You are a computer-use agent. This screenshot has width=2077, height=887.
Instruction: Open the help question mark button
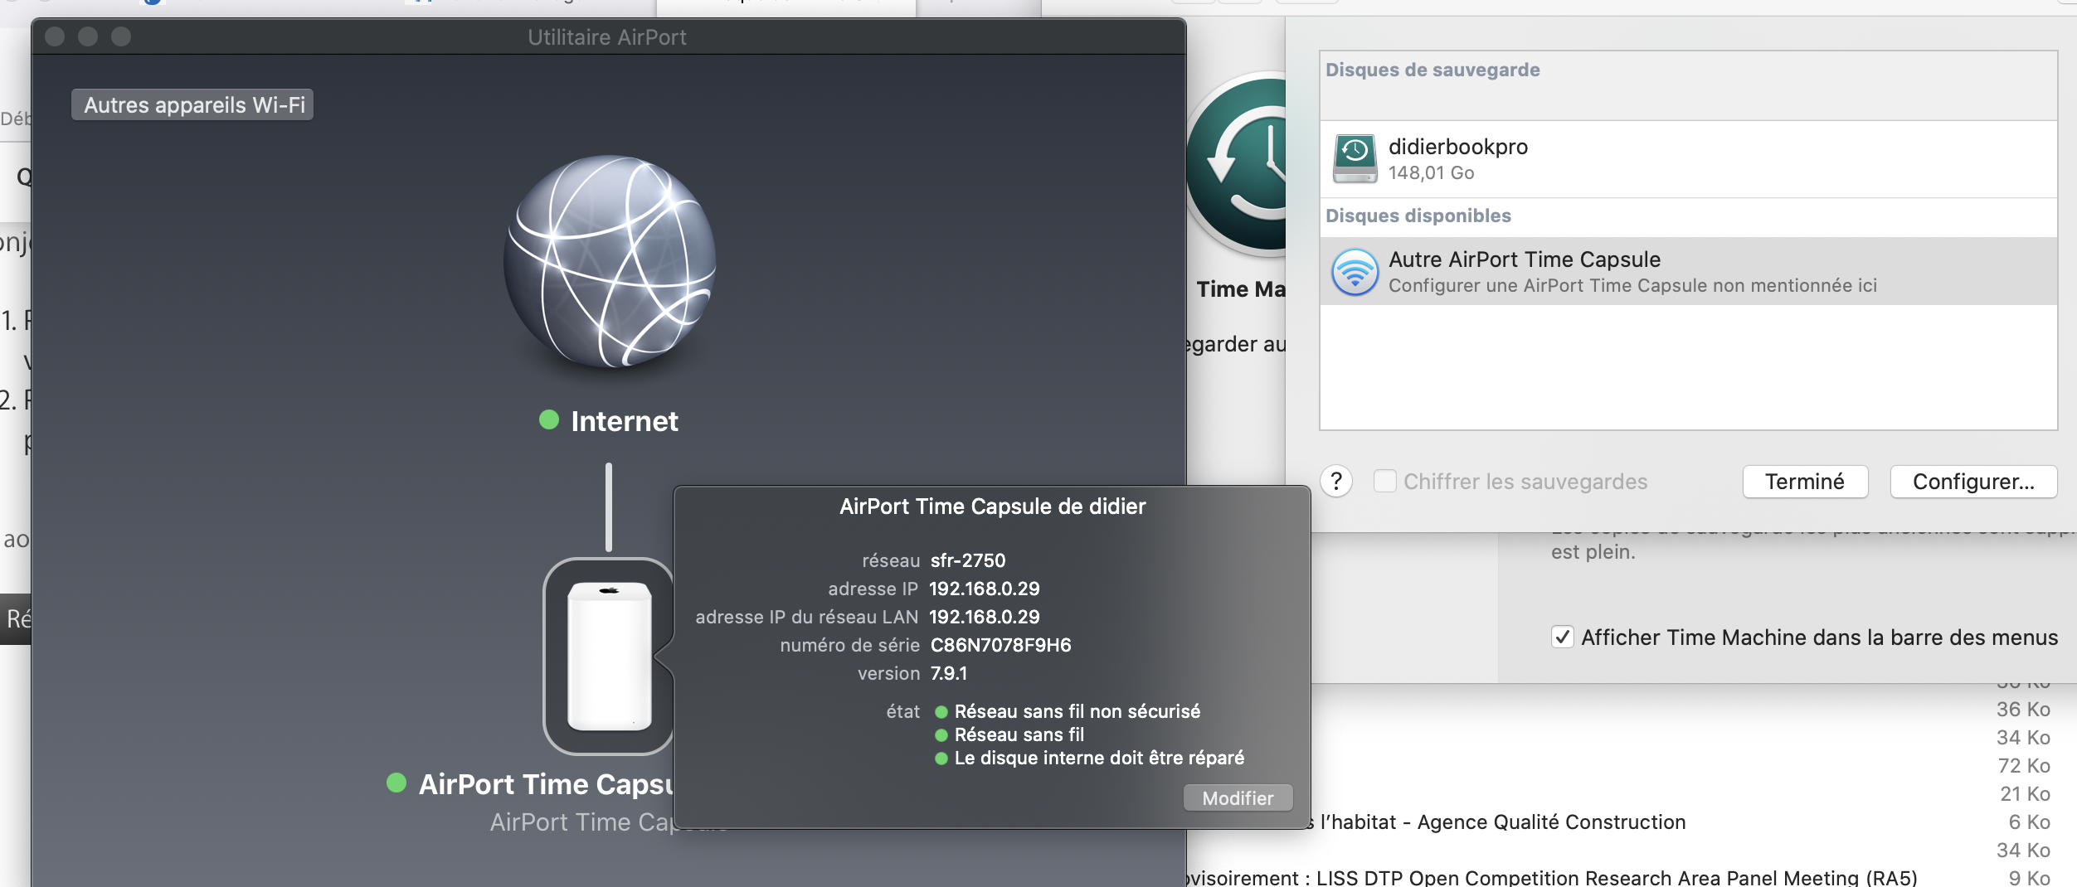(x=1336, y=482)
